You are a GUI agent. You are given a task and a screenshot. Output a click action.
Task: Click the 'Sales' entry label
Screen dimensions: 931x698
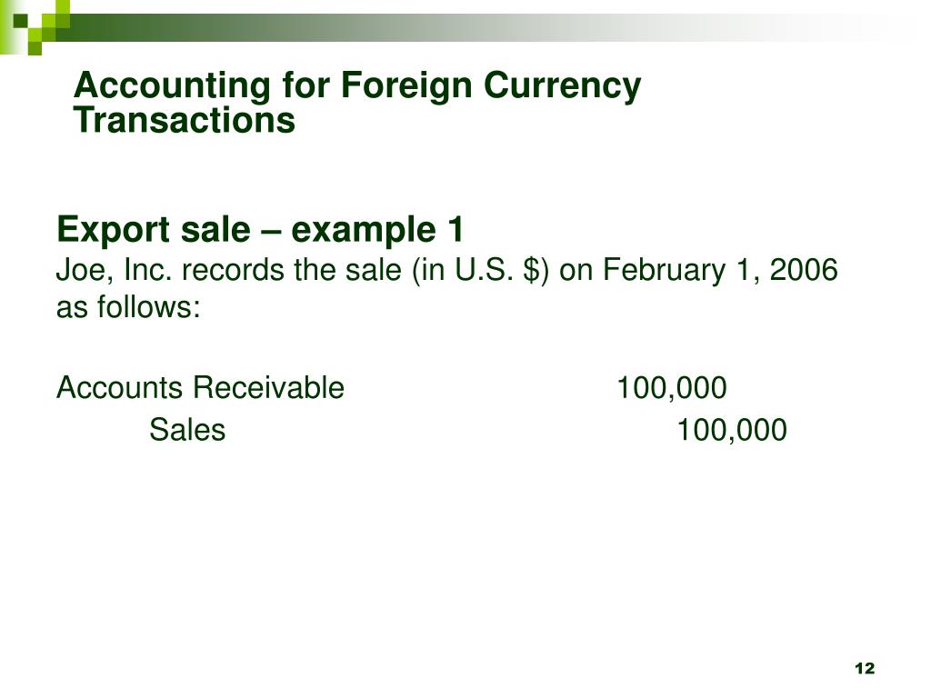187,430
